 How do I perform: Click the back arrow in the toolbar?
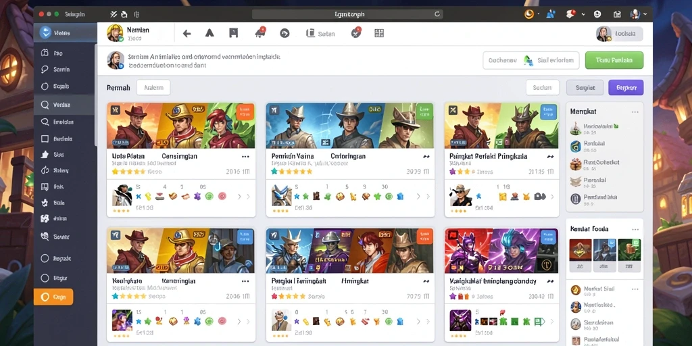pos(187,34)
